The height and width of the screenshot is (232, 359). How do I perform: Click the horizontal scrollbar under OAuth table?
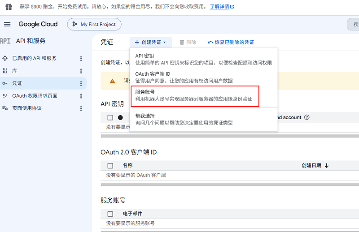[230, 184]
